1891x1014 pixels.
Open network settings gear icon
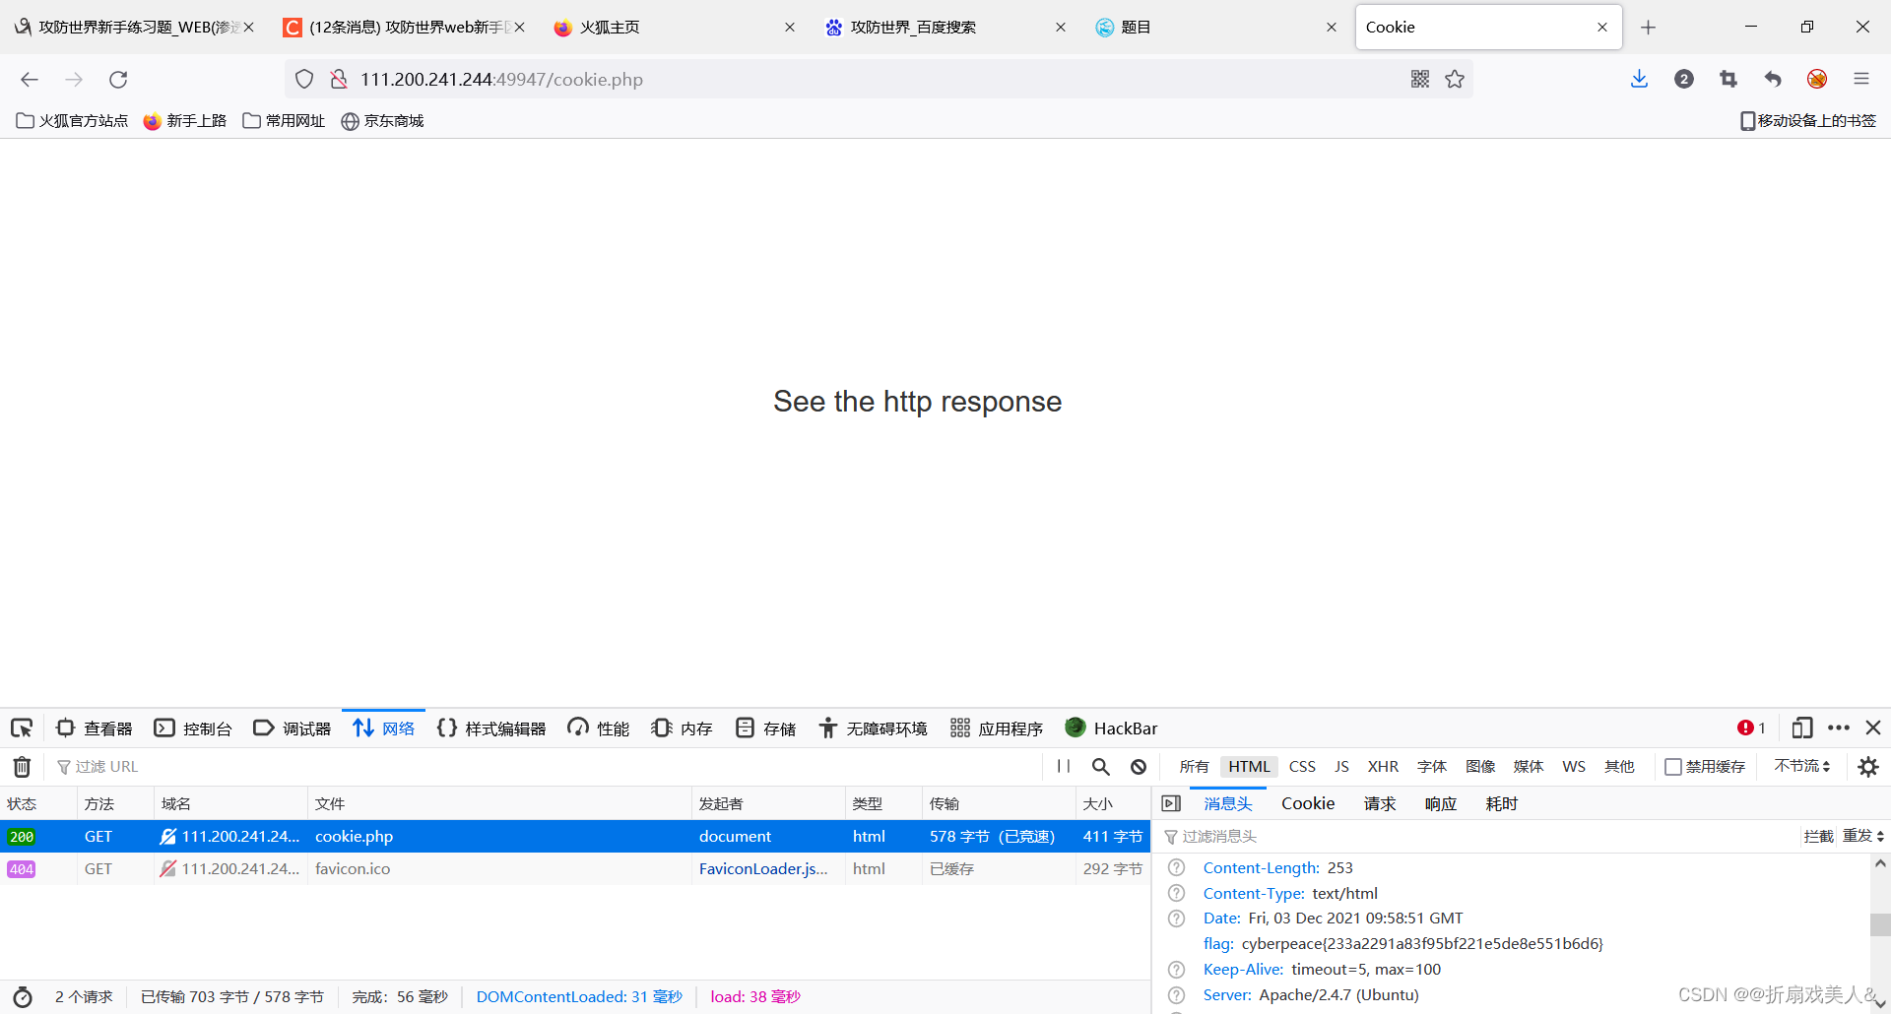[1868, 767]
